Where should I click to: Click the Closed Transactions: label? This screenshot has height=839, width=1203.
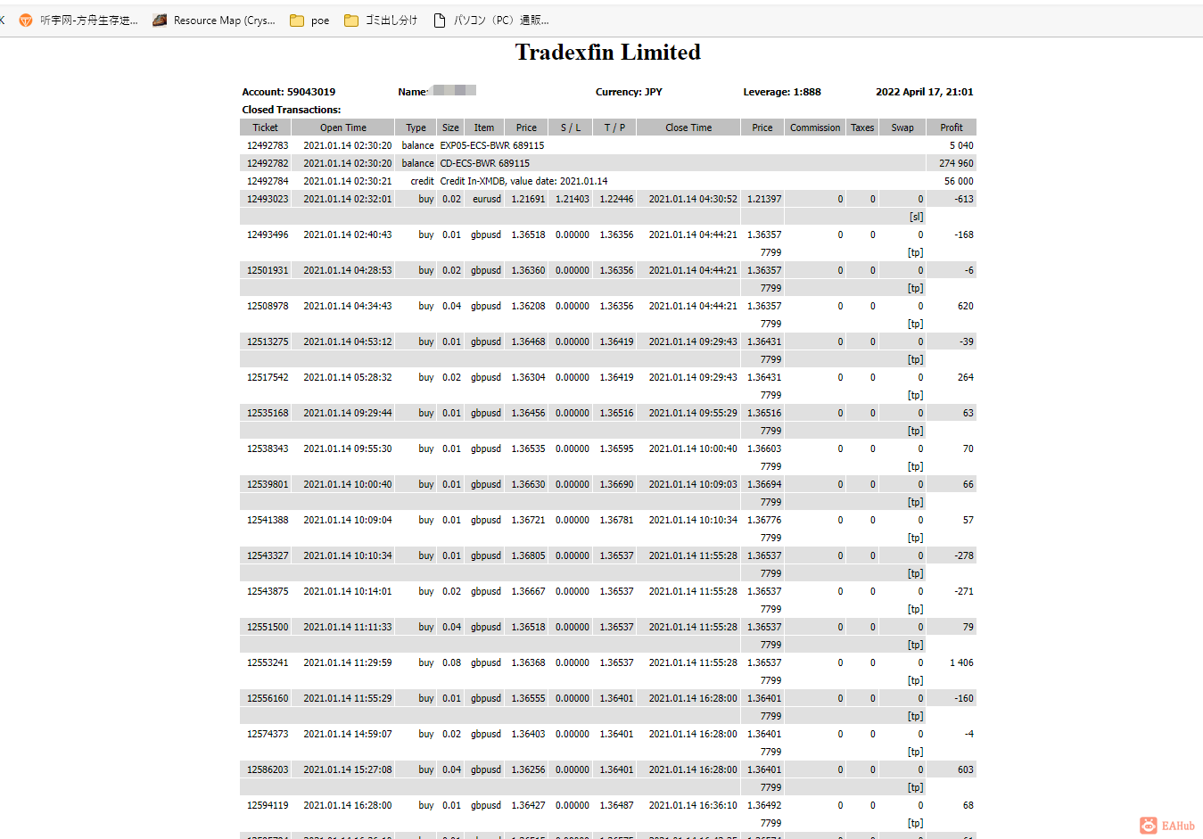coord(292,110)
